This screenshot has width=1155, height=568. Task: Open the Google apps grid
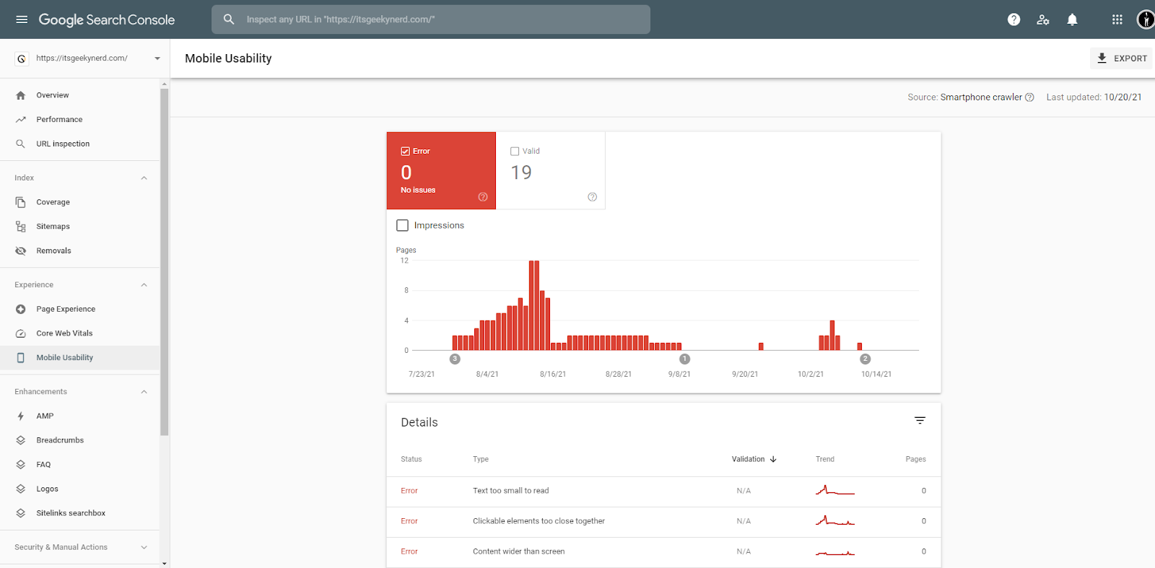click(1117, 19)
